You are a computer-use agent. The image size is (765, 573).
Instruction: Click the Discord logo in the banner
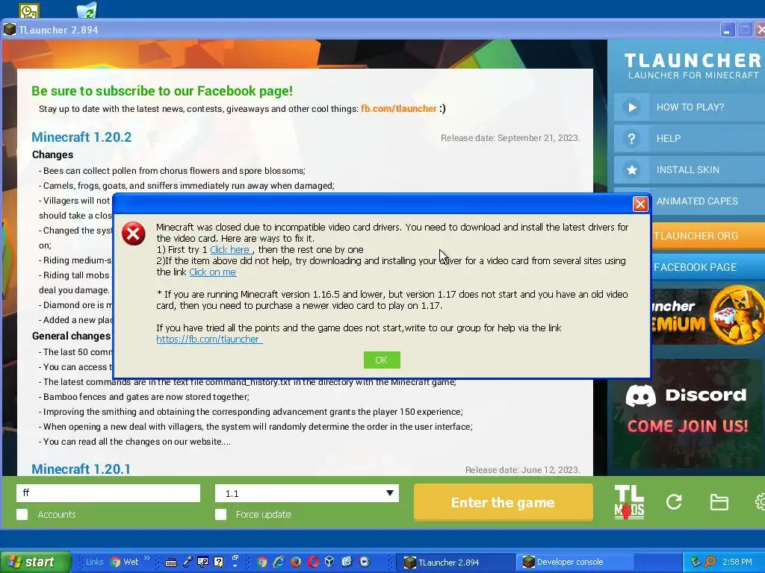[x=640, y=395]
